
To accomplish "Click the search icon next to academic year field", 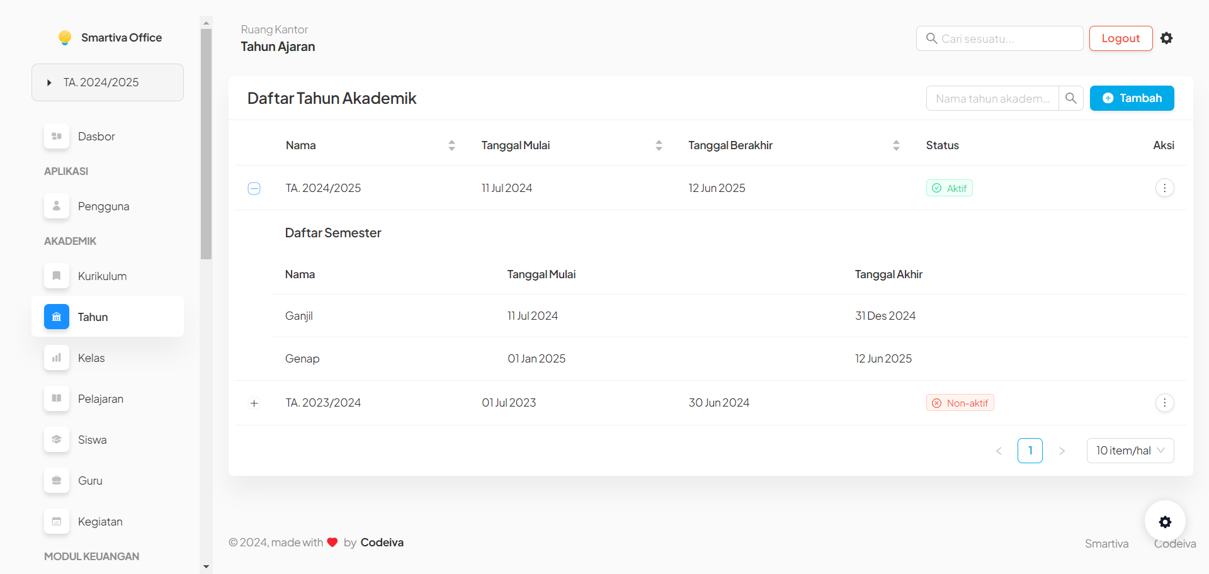I will click(1070, 98).
